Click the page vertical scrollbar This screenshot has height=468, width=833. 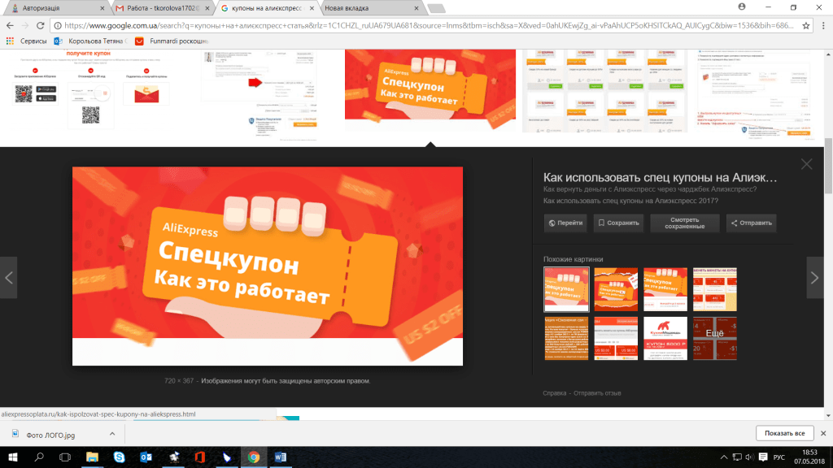(x=828, y=166)
